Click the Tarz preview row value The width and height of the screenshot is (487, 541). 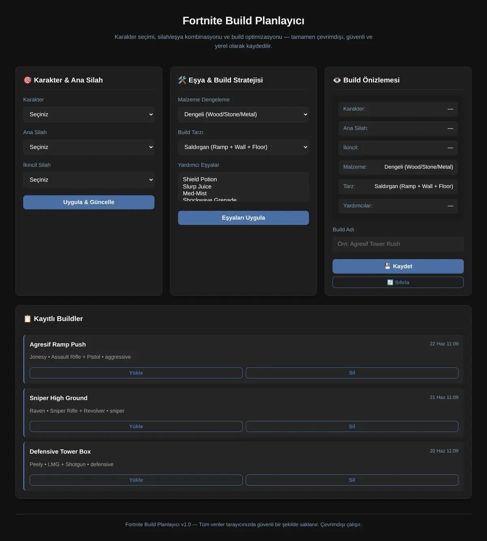[414, 186]
